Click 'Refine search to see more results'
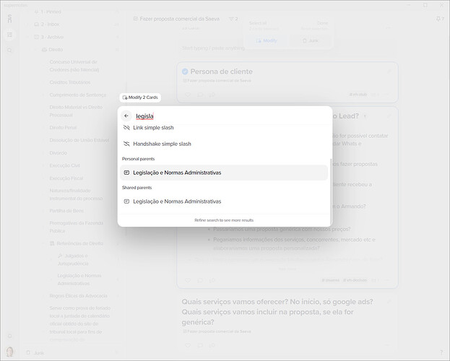Image resolution: width=450 pixels, height=361 pixels. click(224, 220)
